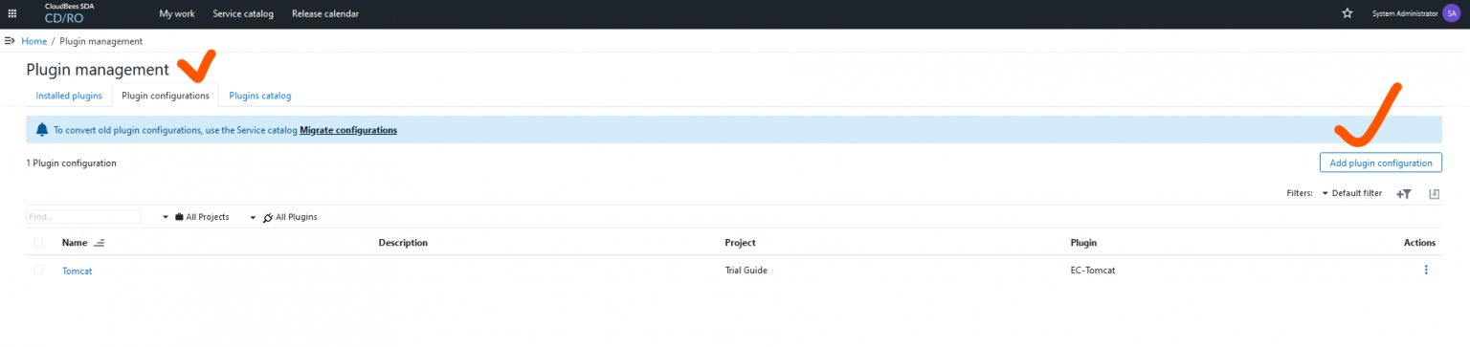
Task: Click the export icon beside filters
Action: coord(1435,193)
